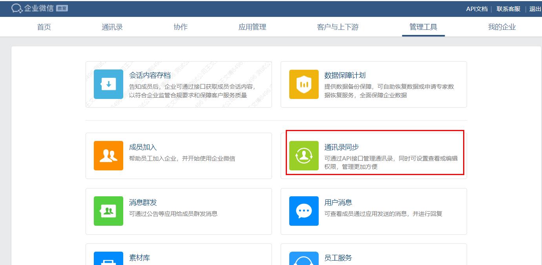Open the 会话内容存档 title
Image resolution: width=542 pixels, height=265 pixels.
click(150, 75)
